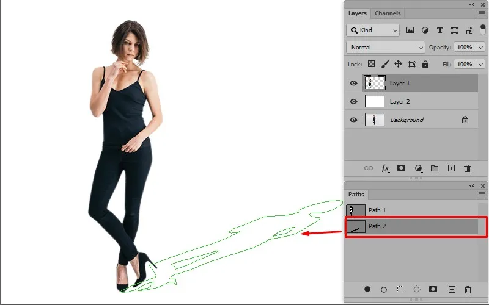Image resolution: width=489 pixels, height=305 pixels.
Task: Filter layers by pixel layer icon
Action: 410,30
